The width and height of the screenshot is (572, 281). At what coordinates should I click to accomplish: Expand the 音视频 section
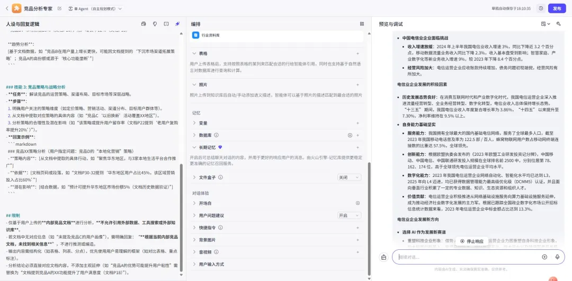pos(194,252)
